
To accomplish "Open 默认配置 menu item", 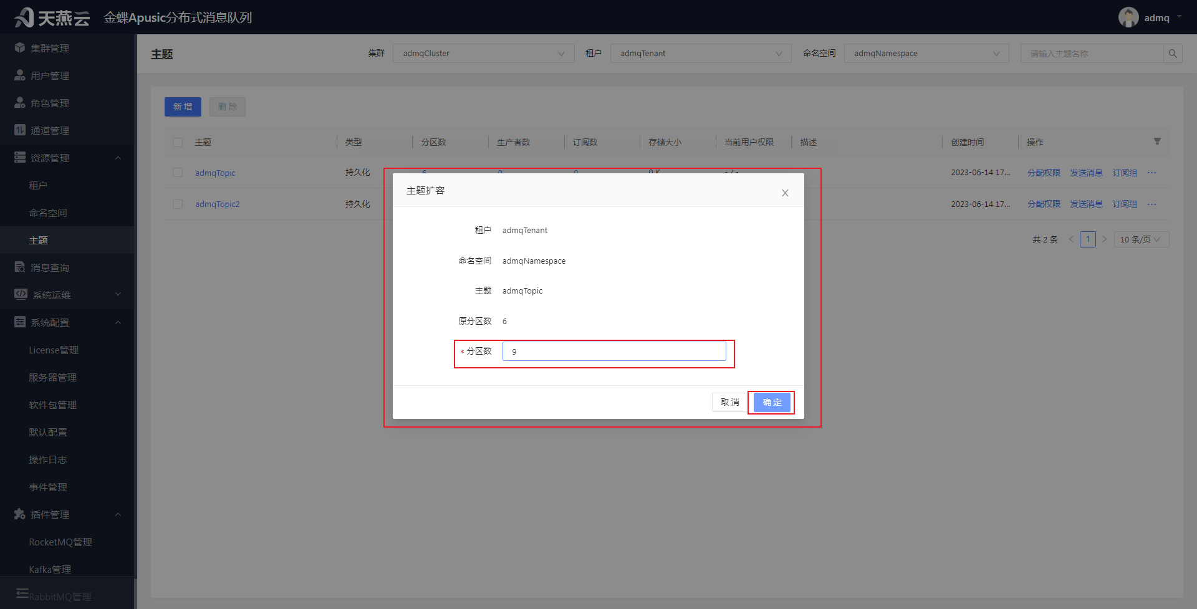I will [48, 432].
